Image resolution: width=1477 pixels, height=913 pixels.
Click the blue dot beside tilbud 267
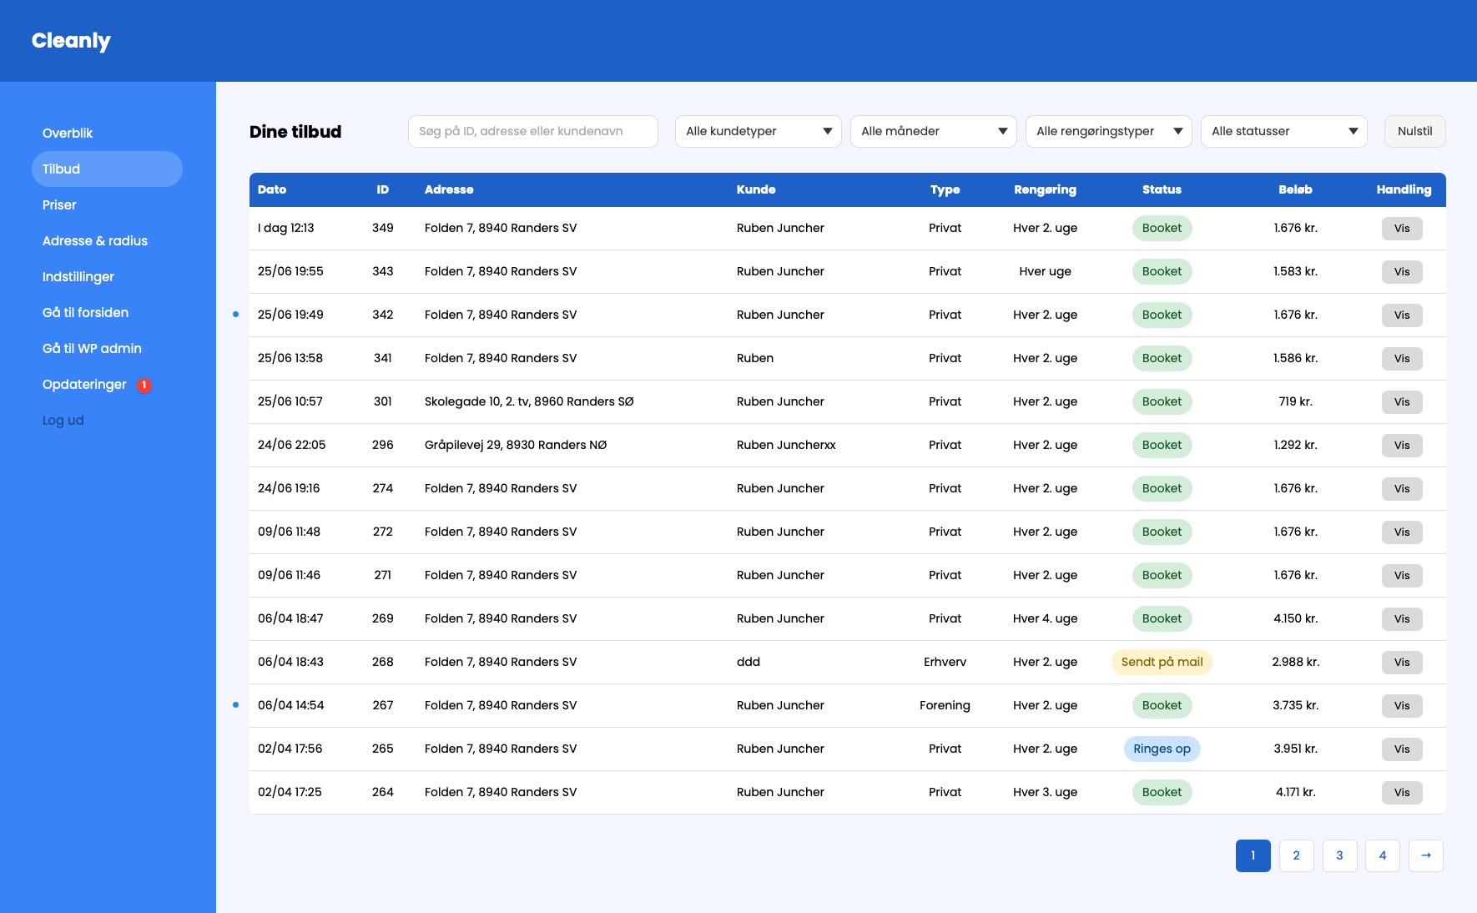pos(235,705)
